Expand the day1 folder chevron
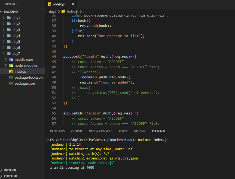 [x=4, y=18]
